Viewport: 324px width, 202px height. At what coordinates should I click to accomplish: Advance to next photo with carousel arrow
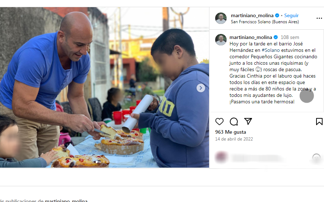[x=200, y=88]
